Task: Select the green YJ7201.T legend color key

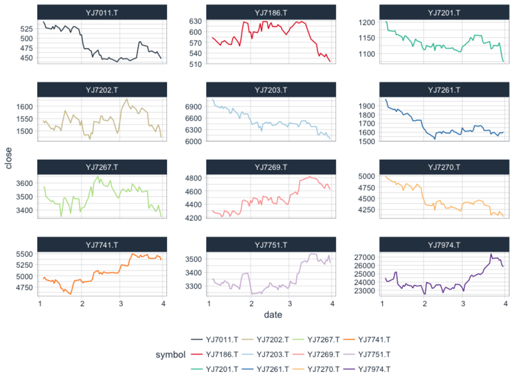Action: pyautogui.click(x=197, y=369)
